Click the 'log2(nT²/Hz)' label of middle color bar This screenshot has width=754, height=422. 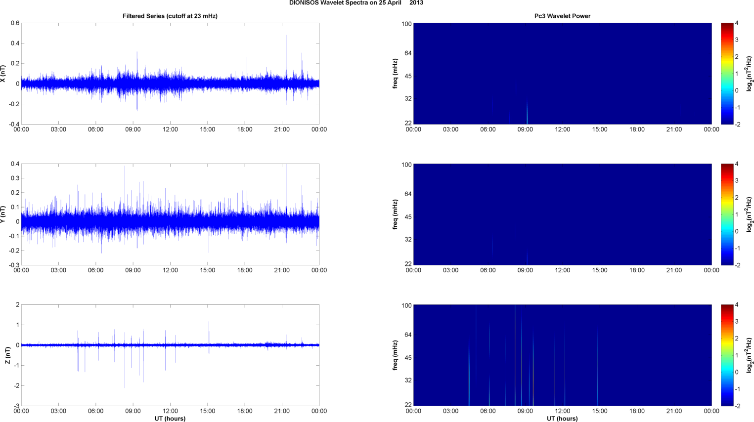pyautogui.click(x=750, y=214)
